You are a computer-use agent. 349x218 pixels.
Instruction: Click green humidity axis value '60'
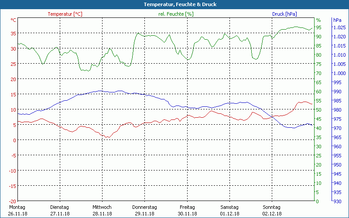pos(319,92)
